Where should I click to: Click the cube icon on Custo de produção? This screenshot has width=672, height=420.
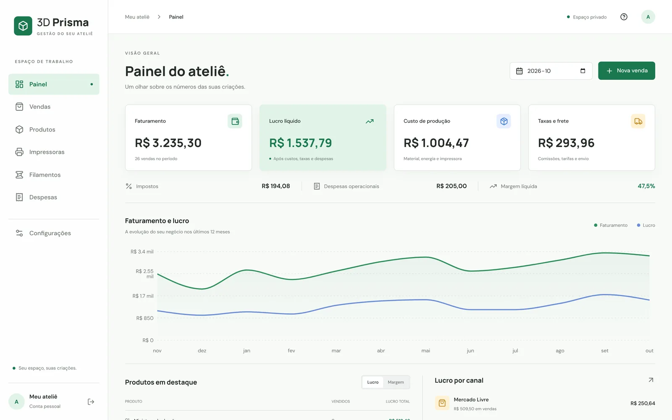pyautogui.click(x=504, y=121)
